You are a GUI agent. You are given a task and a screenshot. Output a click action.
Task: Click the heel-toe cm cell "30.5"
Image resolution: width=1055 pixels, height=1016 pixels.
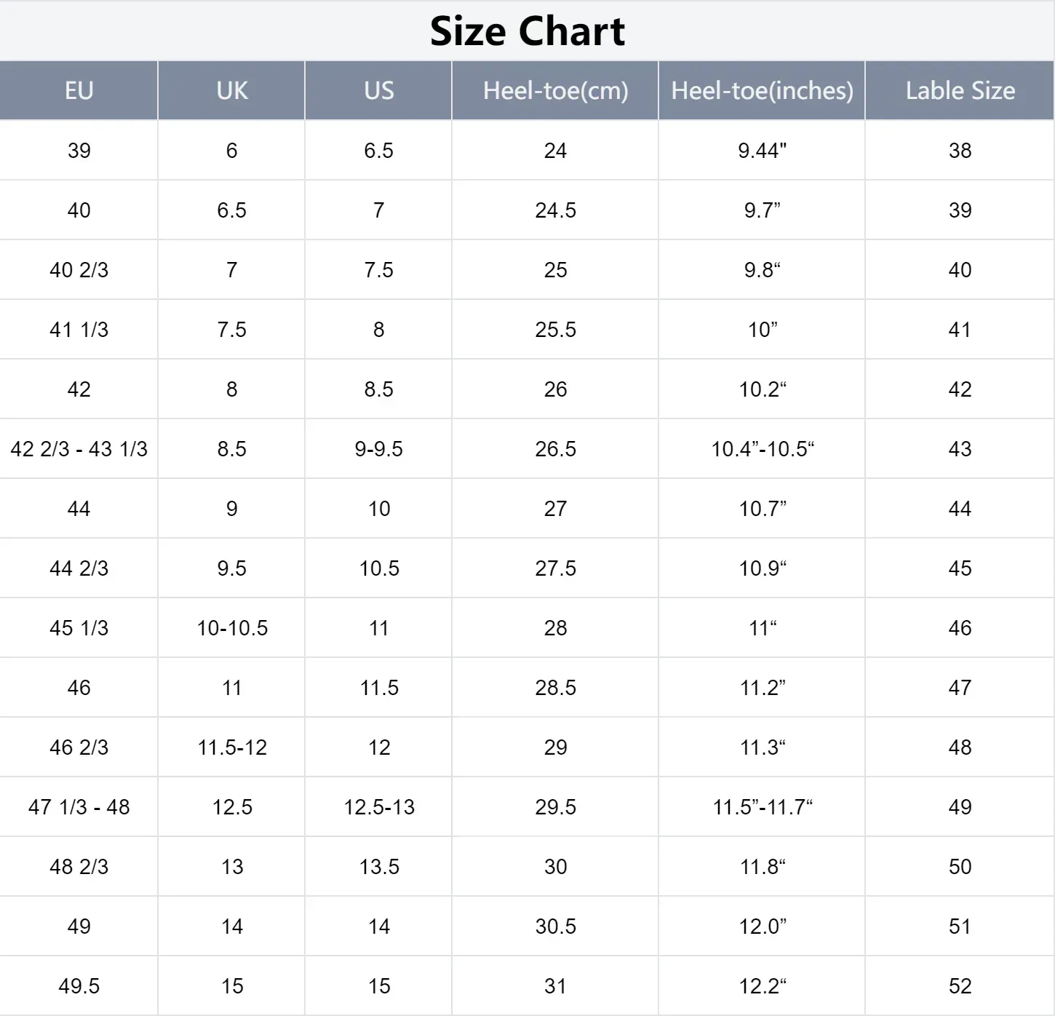555,926
